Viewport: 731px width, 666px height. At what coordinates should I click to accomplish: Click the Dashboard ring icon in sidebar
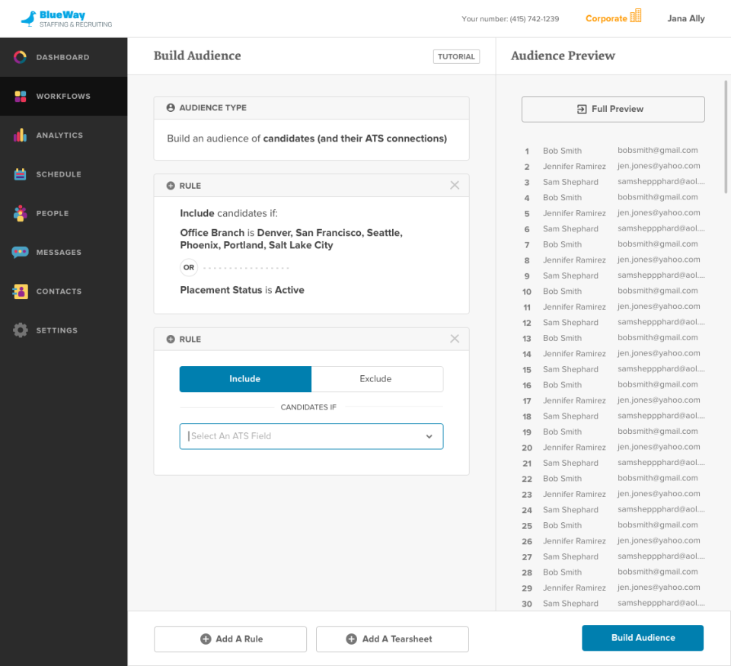tap(21, 57)
